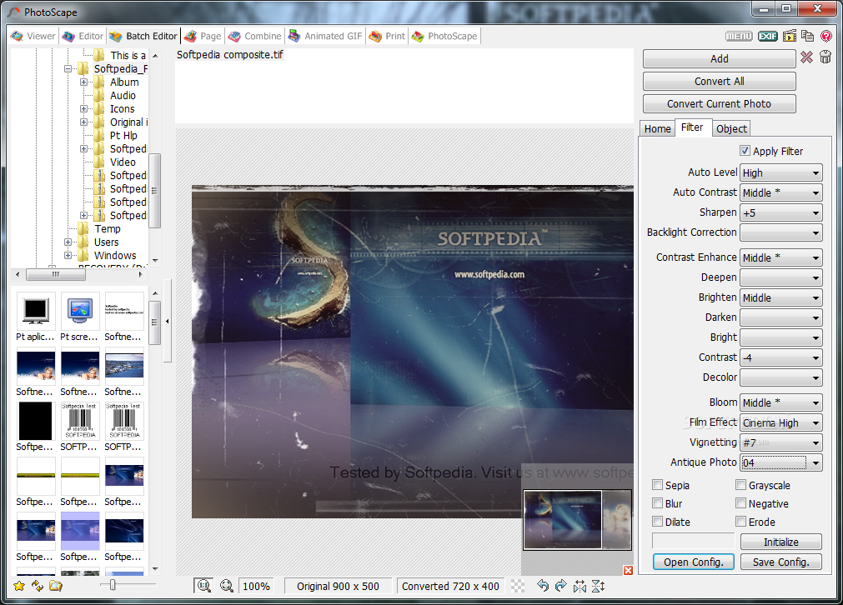Open the Bloom dropdown
Screen dimensions: 843x605
coord(781,403)
